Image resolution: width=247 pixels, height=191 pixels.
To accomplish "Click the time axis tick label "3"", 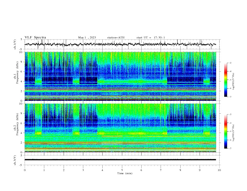I will tap(83, 170).
